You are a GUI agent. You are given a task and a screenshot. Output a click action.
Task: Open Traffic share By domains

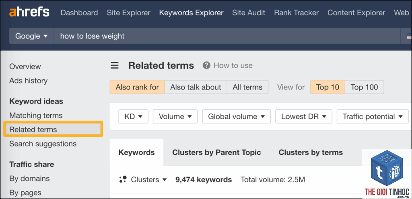pyautogui.click(x=29, y=179)
